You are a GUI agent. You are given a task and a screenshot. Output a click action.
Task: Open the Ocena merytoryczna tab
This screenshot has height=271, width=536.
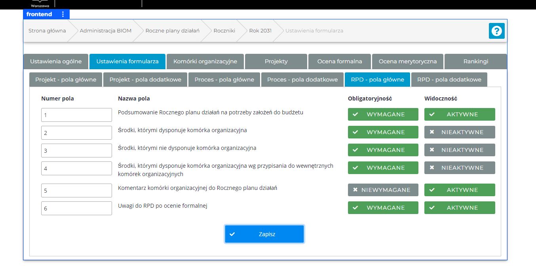tap(407, 61)
